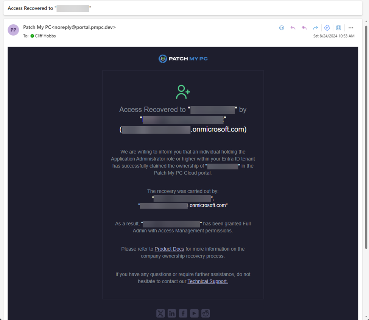Open the Product Docs link
Viewport: 369px width, 320px height.
[169, 249]
